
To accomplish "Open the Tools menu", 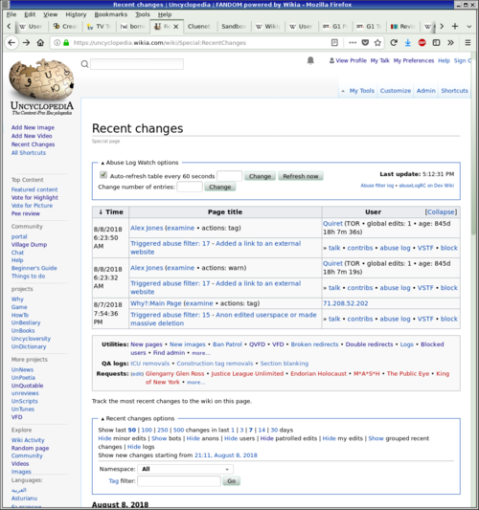I will point(143,14).
